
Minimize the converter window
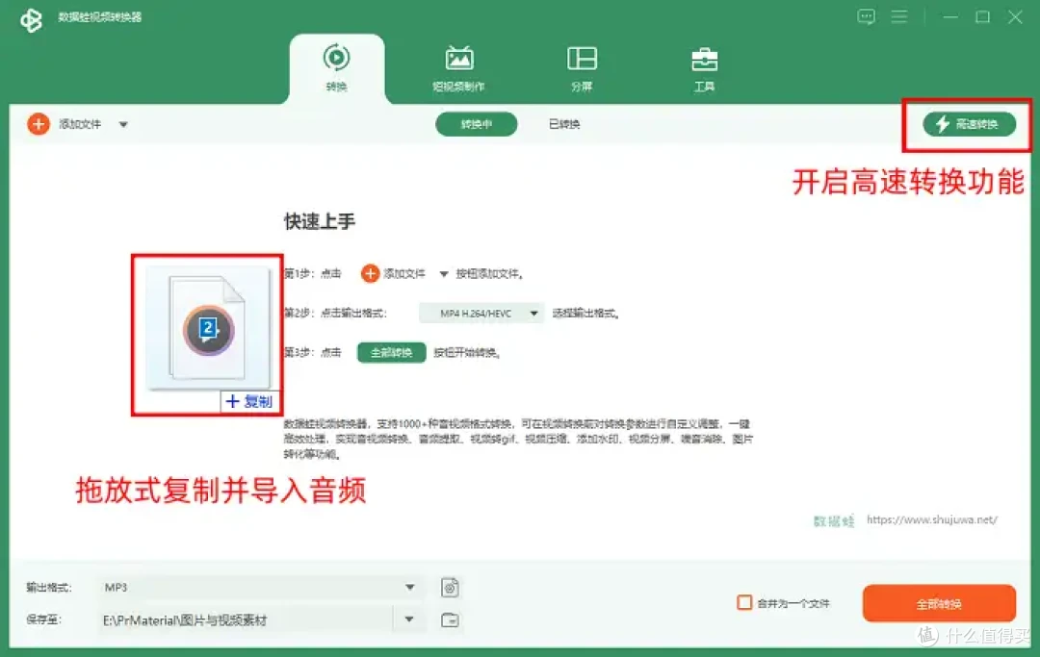point(950,16)
